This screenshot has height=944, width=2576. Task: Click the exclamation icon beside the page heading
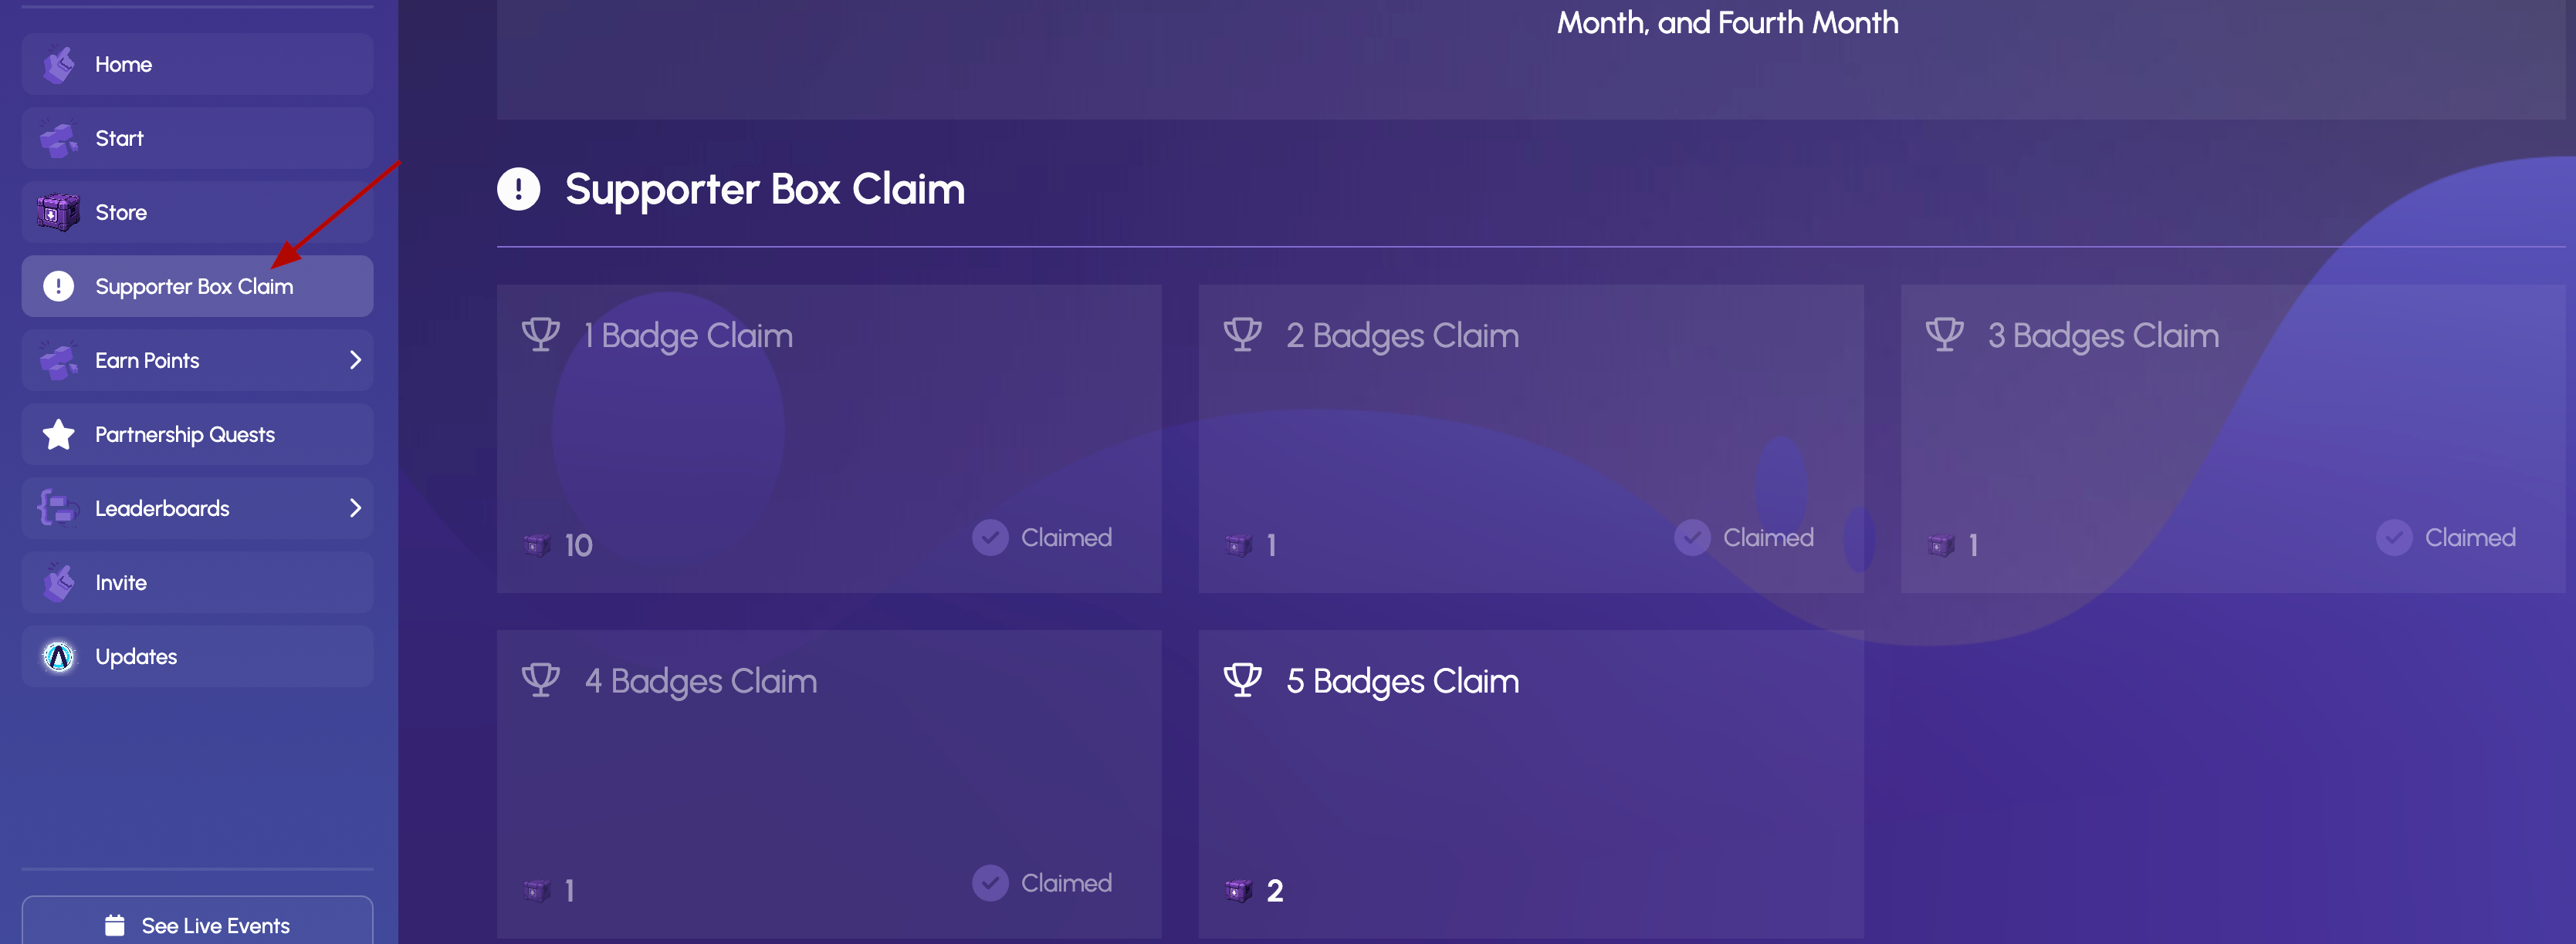(x=518, y=189)
